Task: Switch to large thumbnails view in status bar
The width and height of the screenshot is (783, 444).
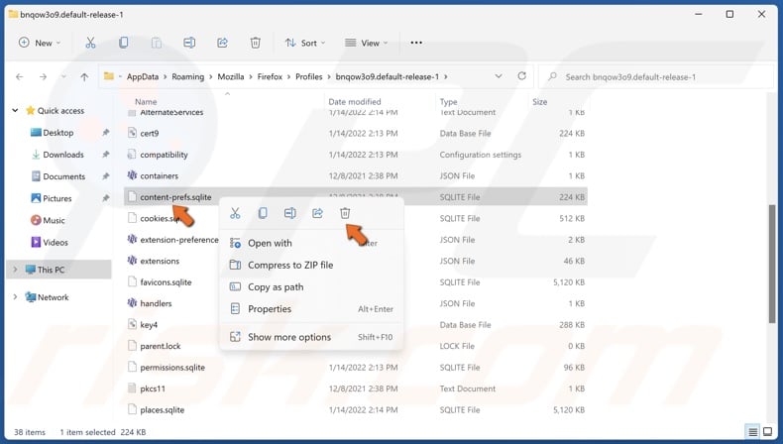Action: [767, 432]
